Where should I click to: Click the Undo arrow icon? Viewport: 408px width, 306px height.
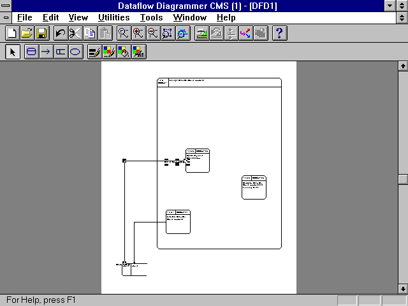point(61,33)
